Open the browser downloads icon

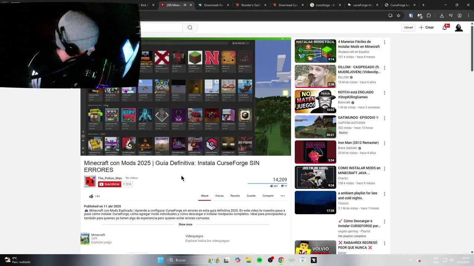pyautogui.click(x=442, y=16)
